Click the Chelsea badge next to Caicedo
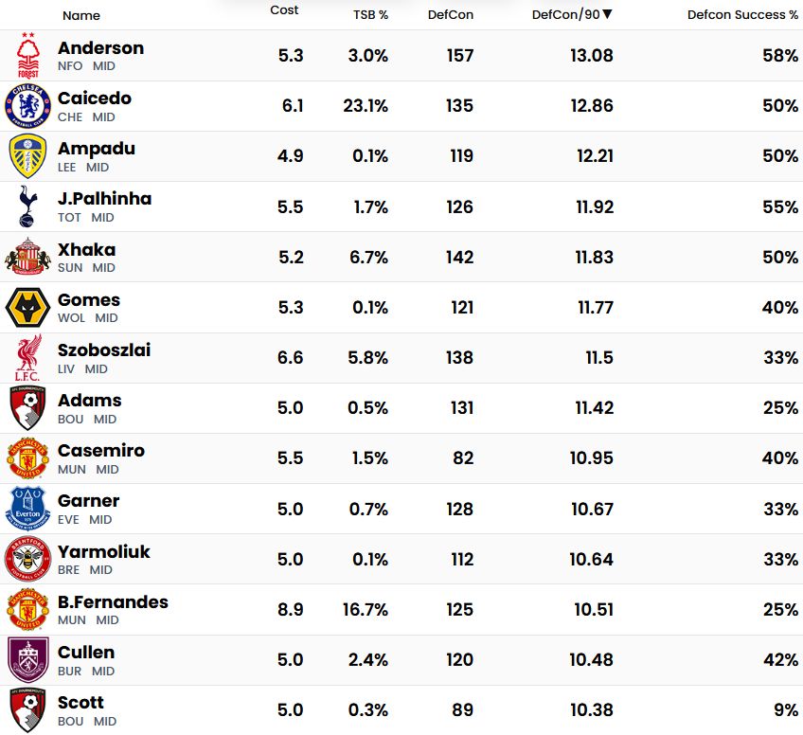 27,106
